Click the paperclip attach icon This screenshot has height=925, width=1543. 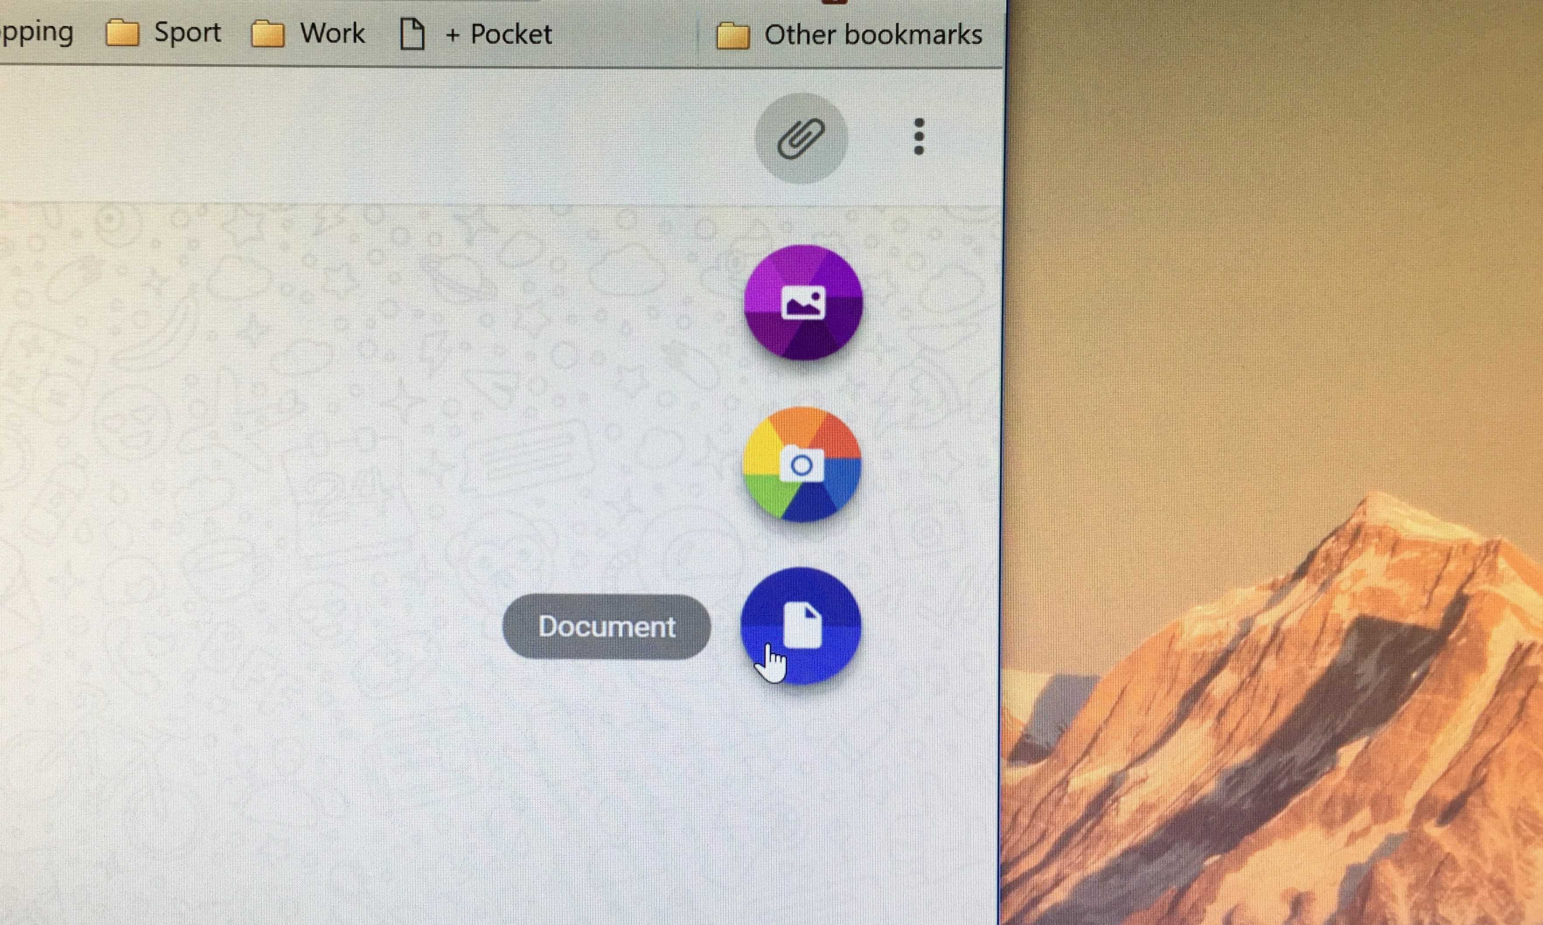click(x=801, y=138)
